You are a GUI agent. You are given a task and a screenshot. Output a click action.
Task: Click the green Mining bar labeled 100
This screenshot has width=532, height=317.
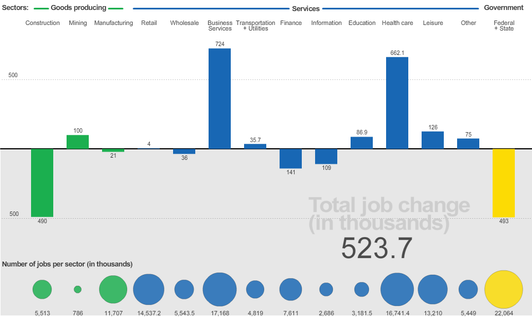78,142
